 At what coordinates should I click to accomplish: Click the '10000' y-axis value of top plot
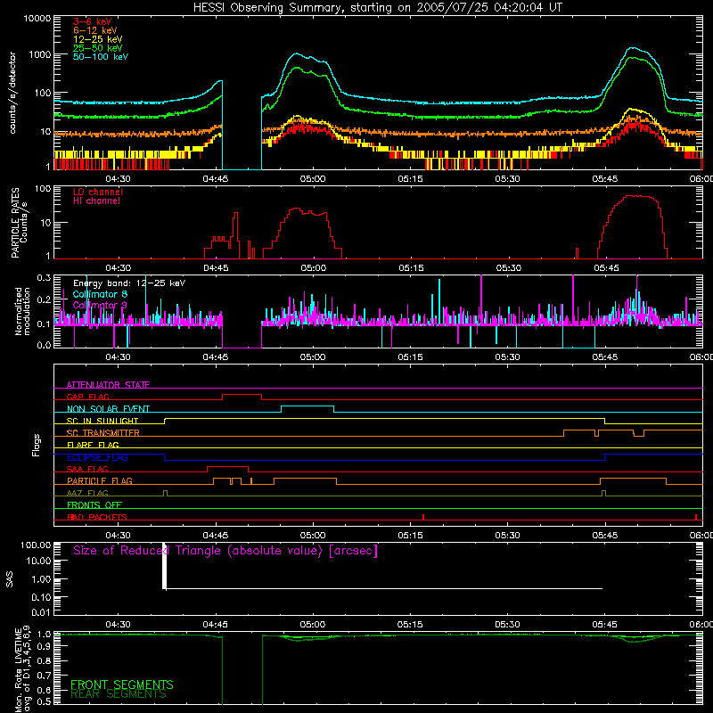tap(37, 19)
